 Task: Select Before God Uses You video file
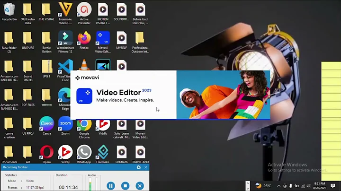click(140, 13)
